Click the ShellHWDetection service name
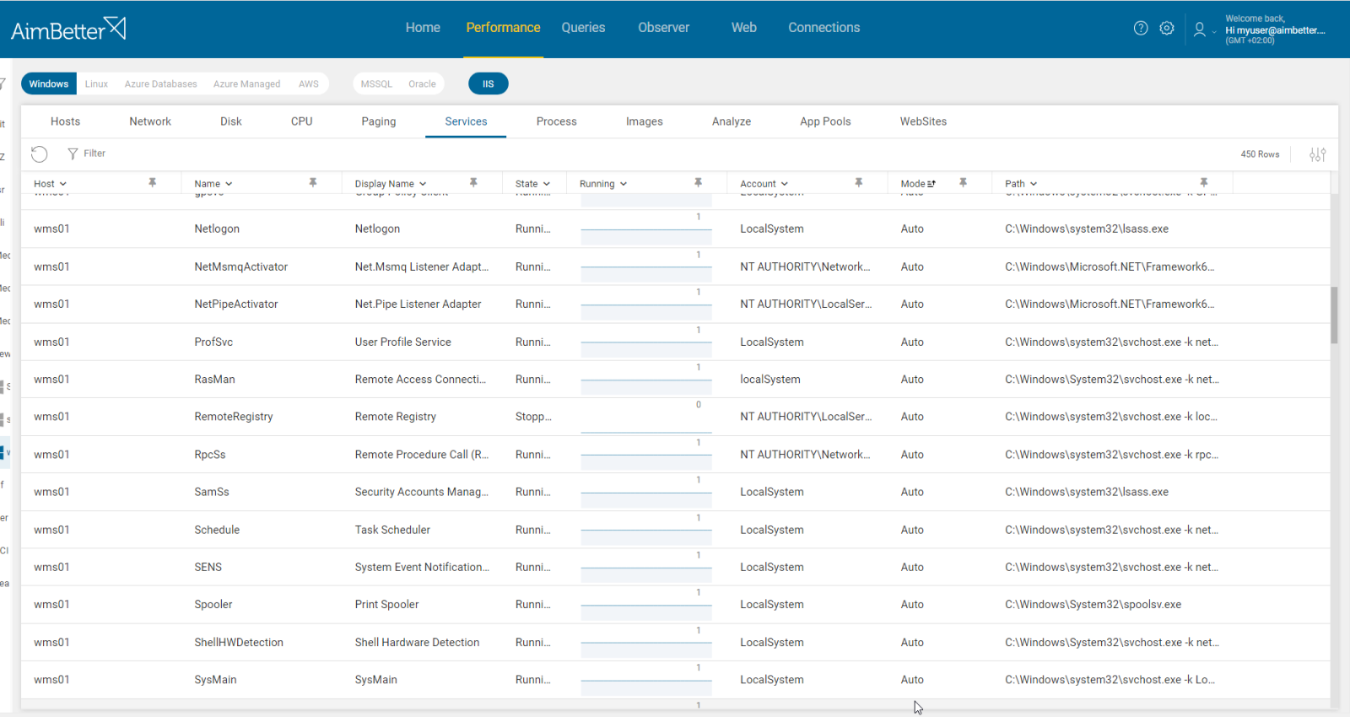 point(239,643)
